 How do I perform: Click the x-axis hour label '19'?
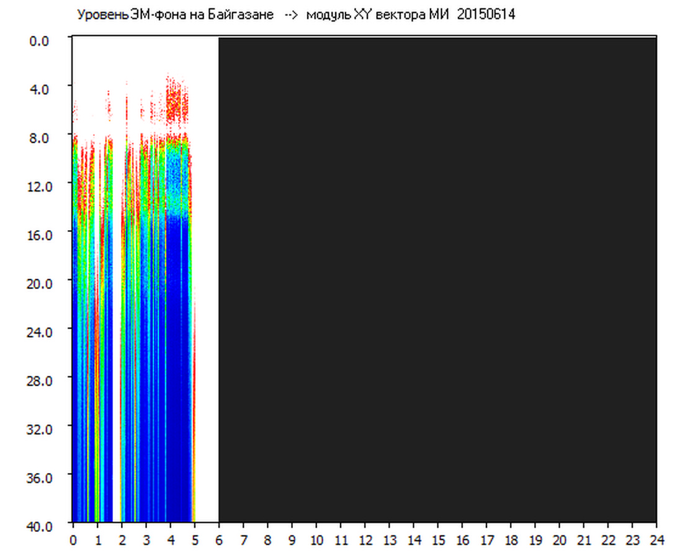point(535,540)
